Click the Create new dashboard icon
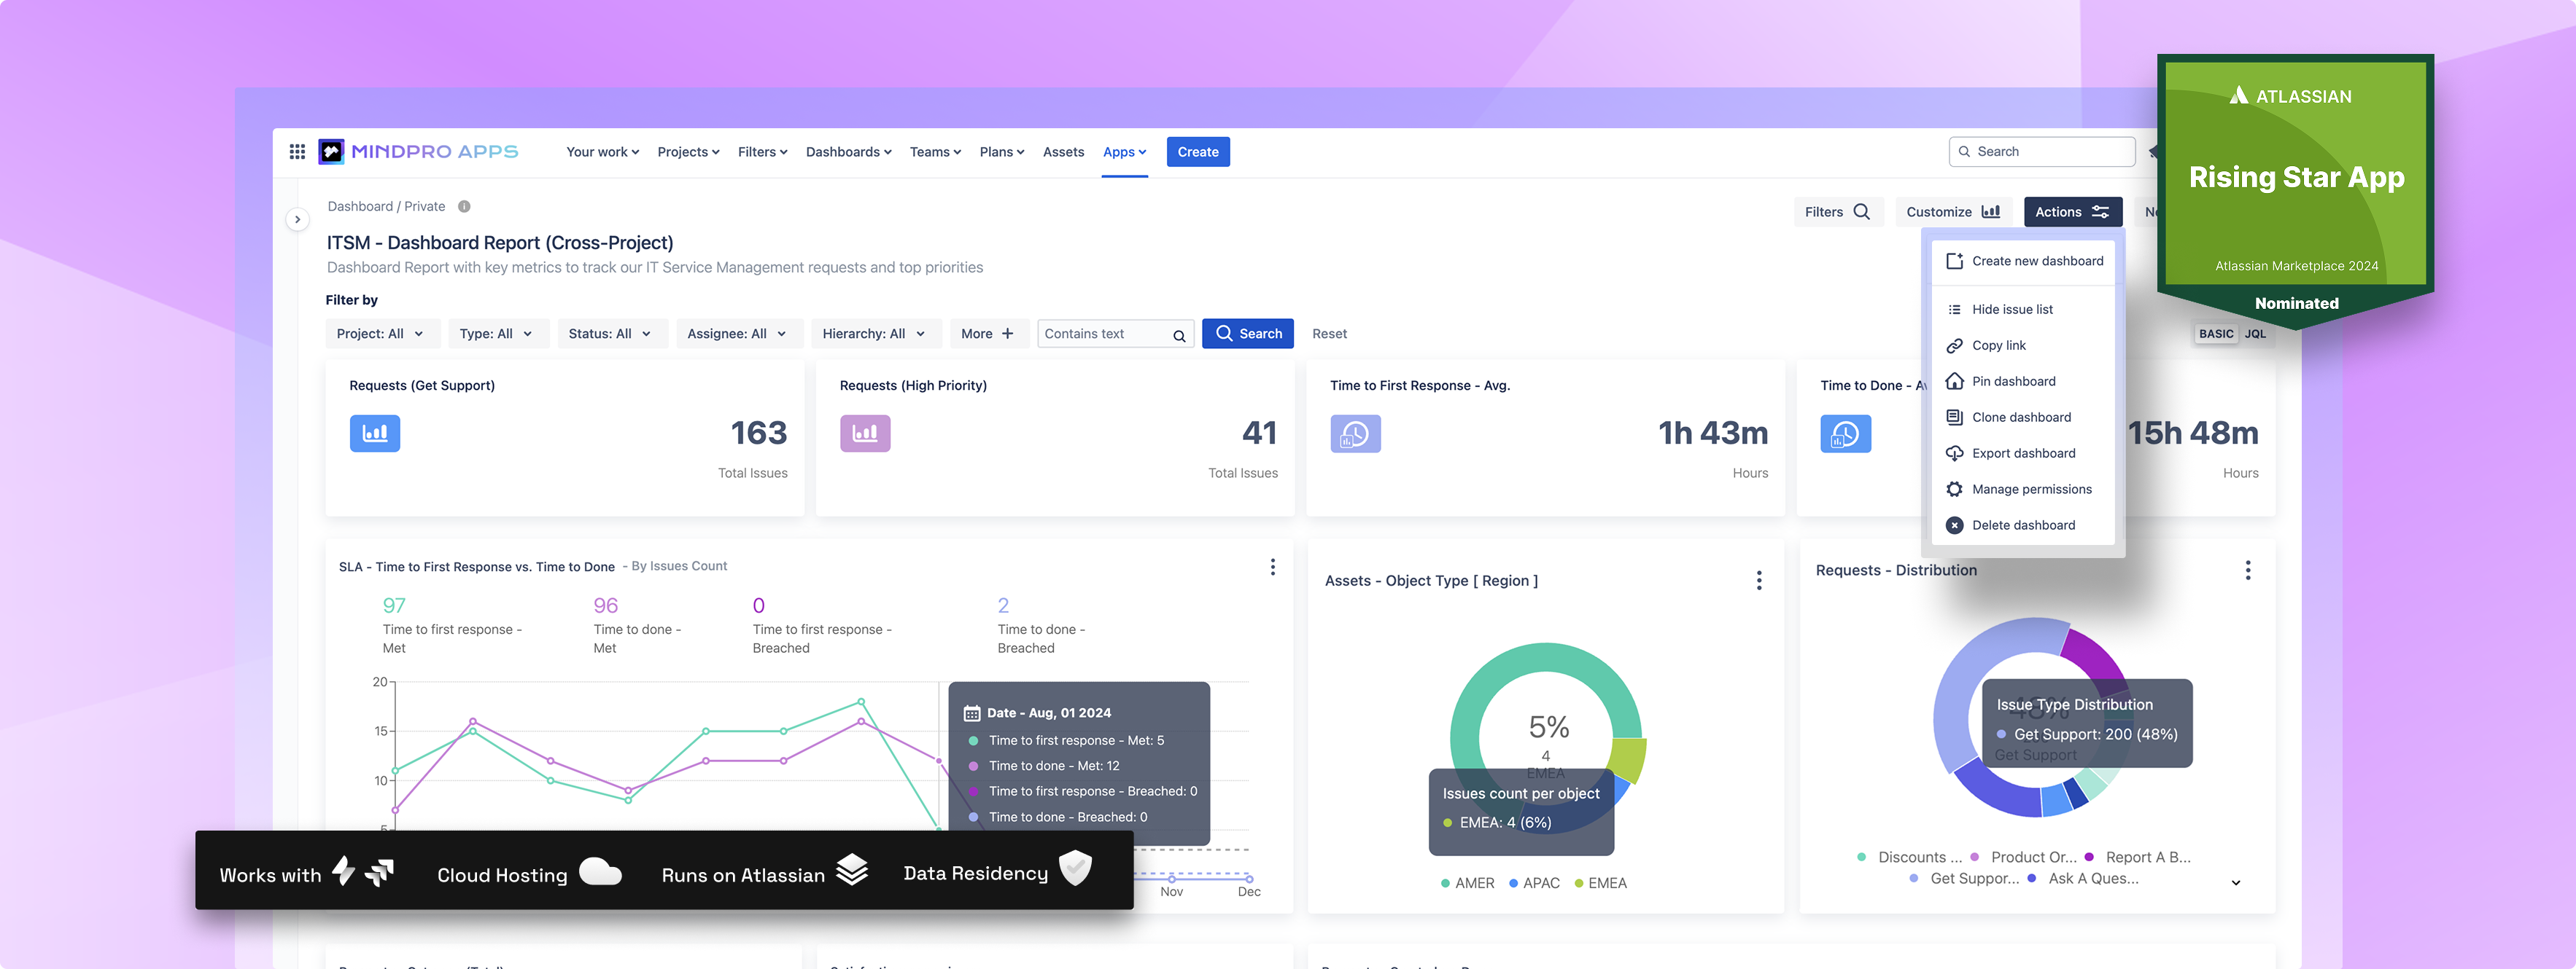Image resolution: width=2576 pixels, height=969 pixels. pos(1954,262)
